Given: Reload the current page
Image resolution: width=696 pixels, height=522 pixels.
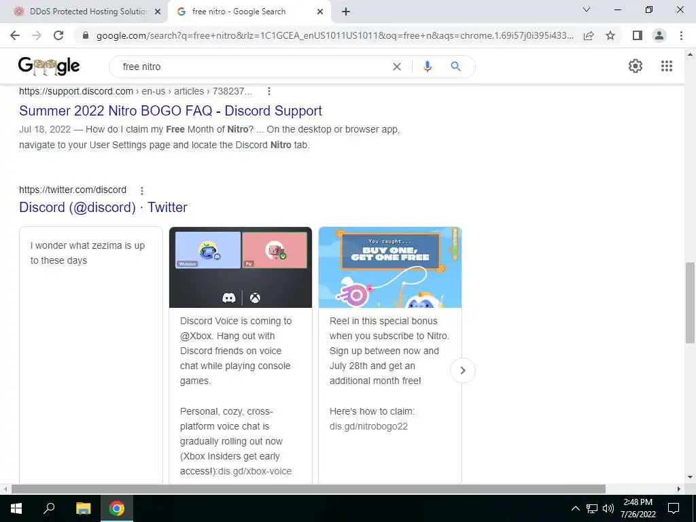Looking at the screenshot, I should click(x=58, y=35).
